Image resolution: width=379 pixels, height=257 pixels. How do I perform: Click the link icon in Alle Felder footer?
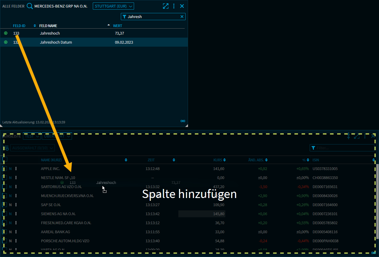[183, 121]
